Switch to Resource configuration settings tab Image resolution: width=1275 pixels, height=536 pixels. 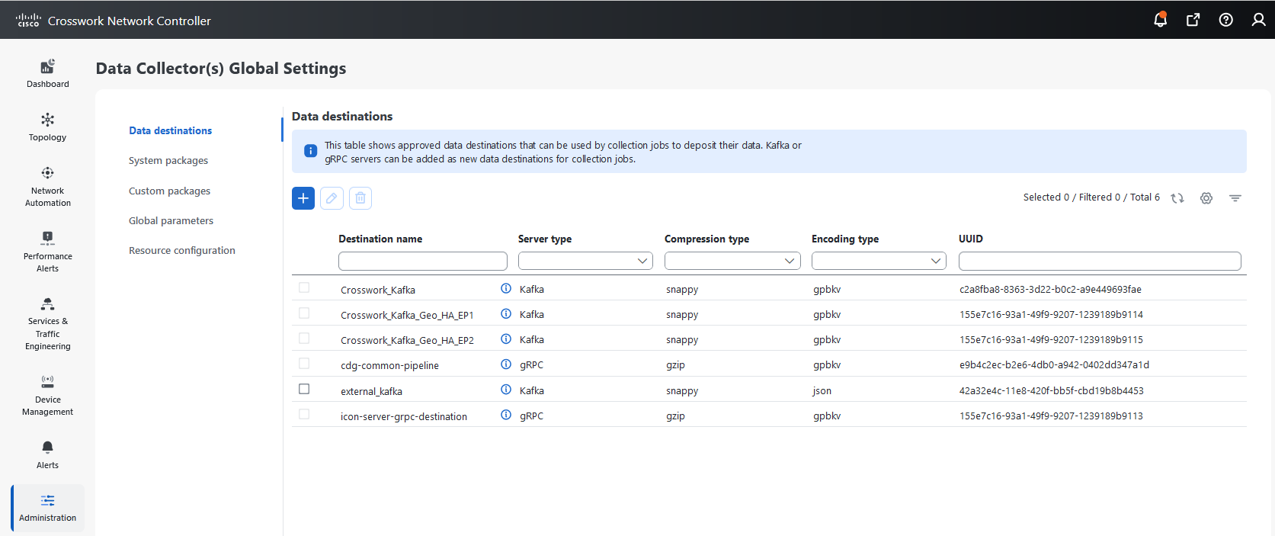pos(182,251)
